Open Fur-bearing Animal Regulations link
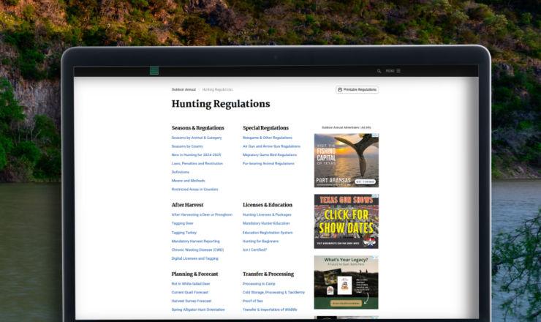This screenshot has height=322, width=541. pyautogui.click(x=268, y=163)
